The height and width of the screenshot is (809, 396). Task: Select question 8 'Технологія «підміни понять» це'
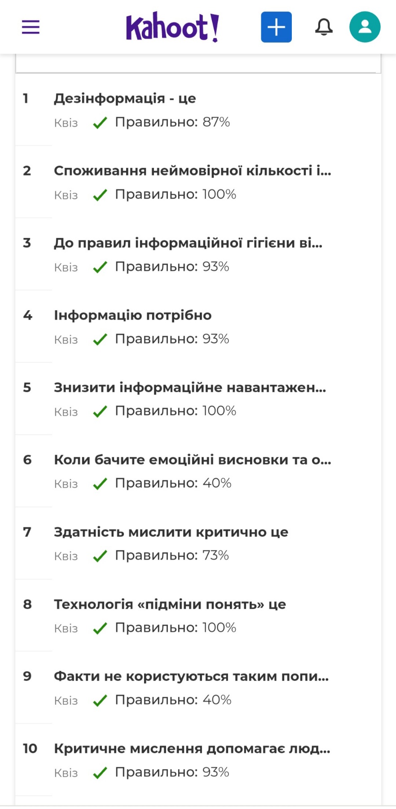170,605
